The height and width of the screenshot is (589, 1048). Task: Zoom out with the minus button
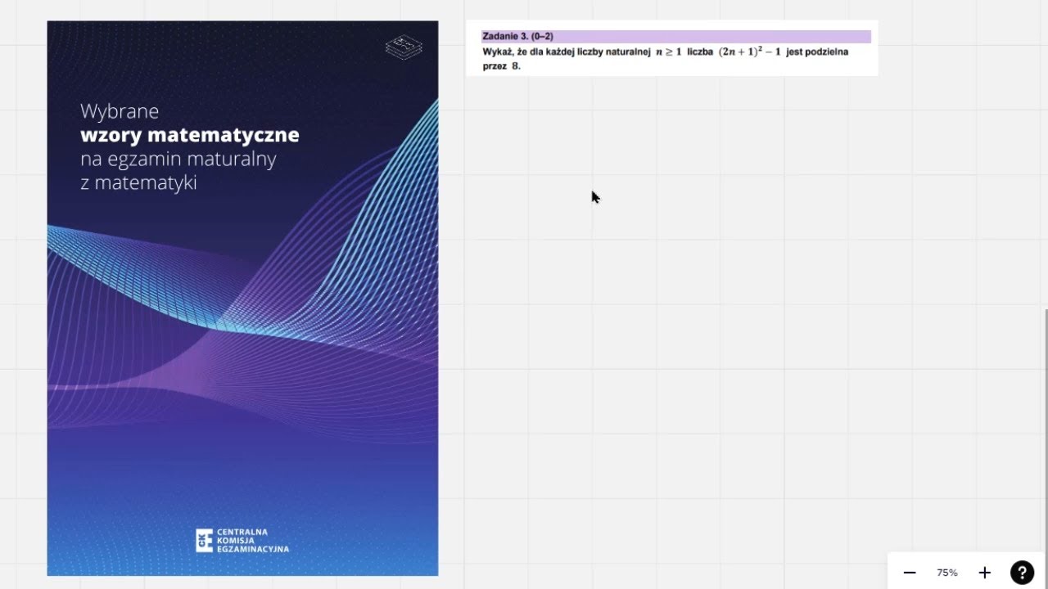click(x=909, y=573)
